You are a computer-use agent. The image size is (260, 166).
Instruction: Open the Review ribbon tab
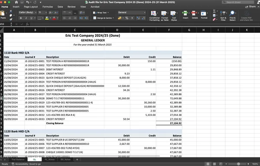click(x=71, y=7)
